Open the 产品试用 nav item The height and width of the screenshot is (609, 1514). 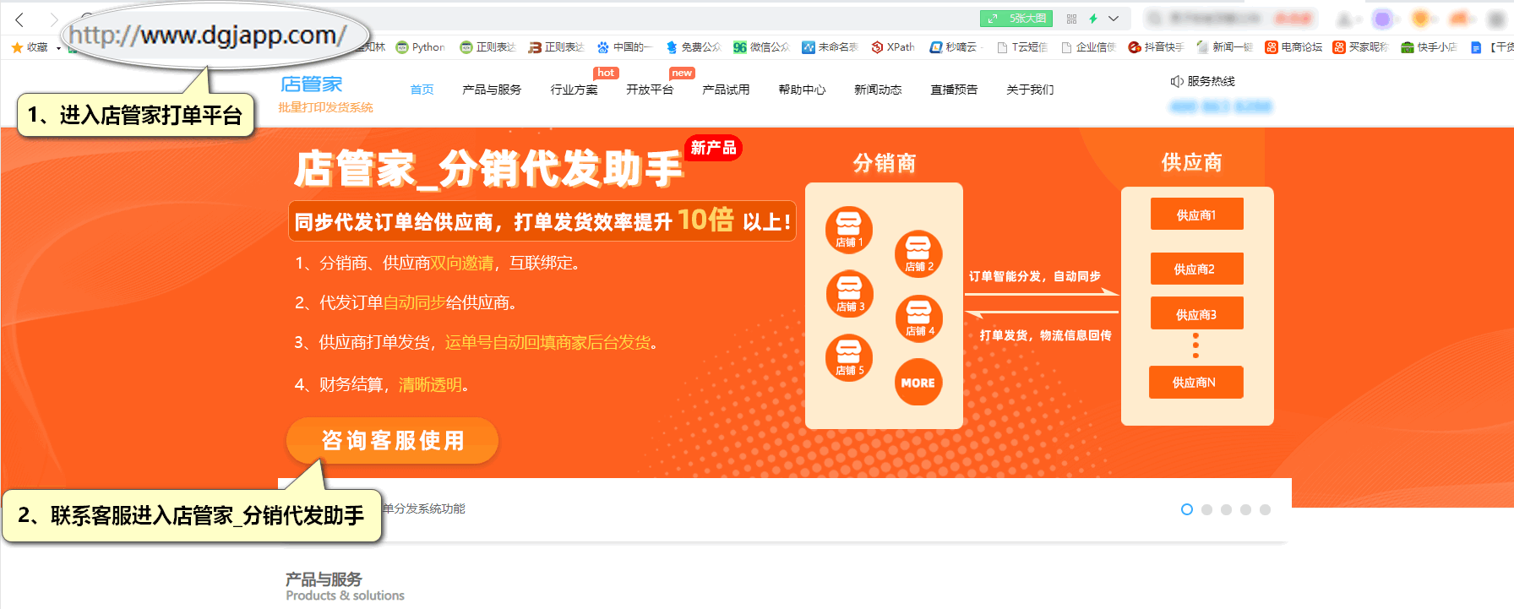(x=726, y=90)
